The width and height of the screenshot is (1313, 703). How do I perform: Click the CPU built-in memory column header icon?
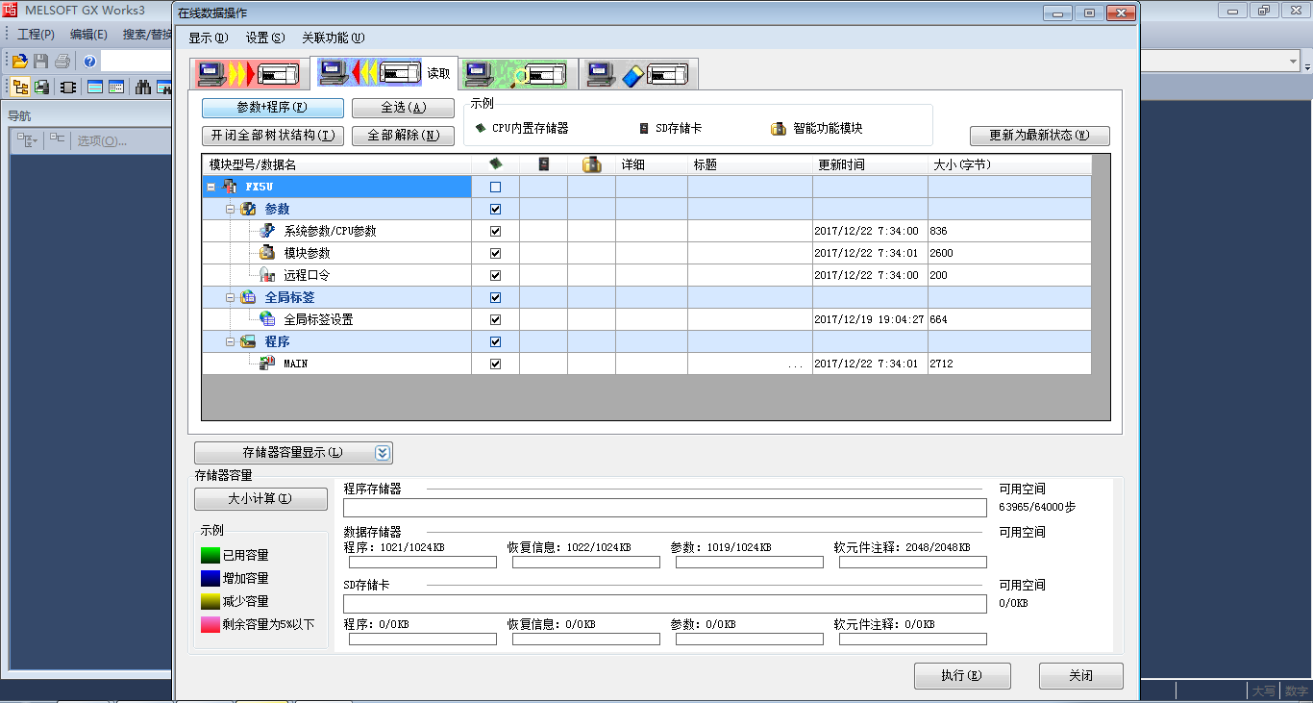tap(495, 164)
